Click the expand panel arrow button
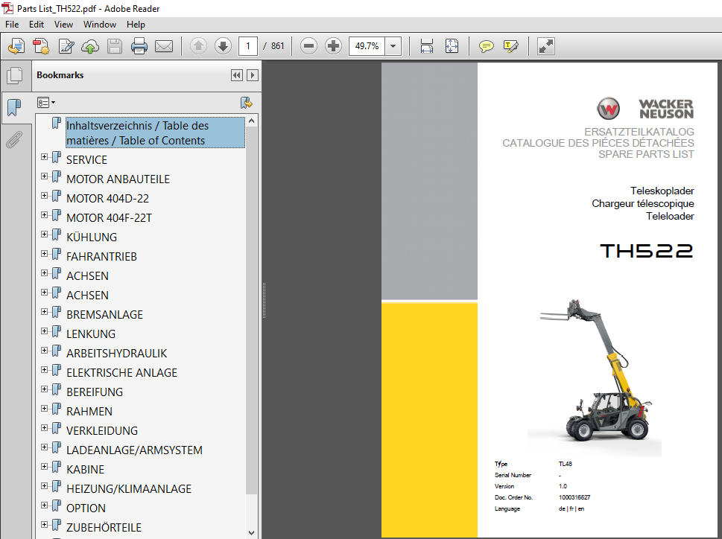The image size is (722, 539). click(253, 75)
